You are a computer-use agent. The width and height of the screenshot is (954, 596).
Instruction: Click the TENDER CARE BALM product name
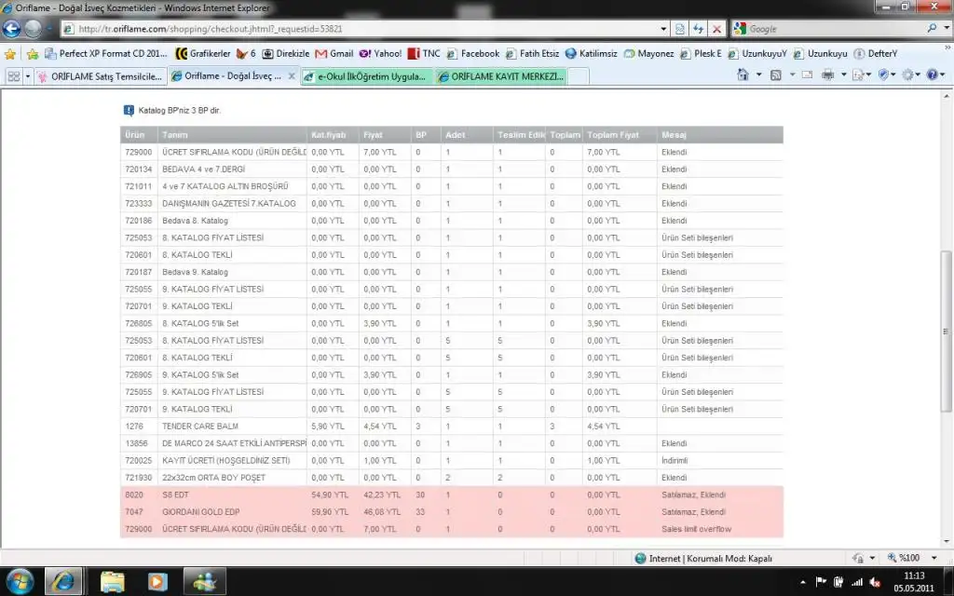tap(200, 427)
